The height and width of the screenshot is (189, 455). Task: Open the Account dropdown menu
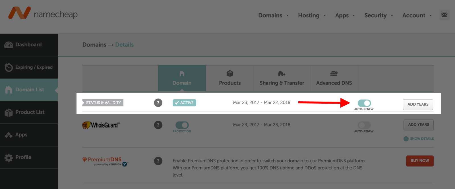[417, 15]
